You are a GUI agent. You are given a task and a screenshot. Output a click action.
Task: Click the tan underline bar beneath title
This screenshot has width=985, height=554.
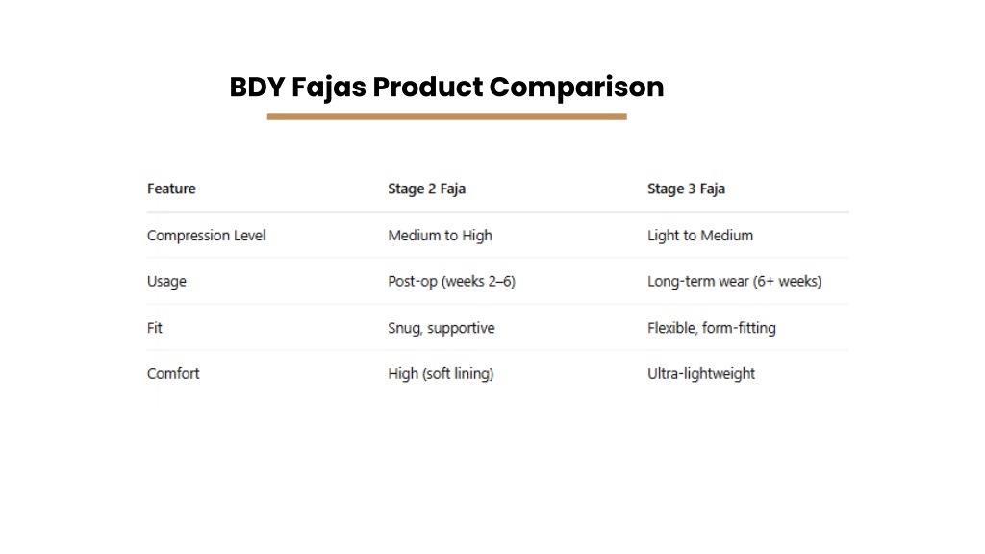(446, 116)
